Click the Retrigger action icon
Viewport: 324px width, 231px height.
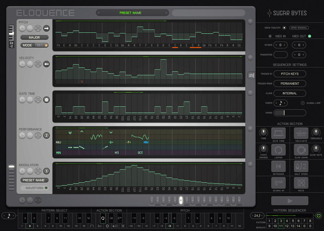click(x=278, y=166)
